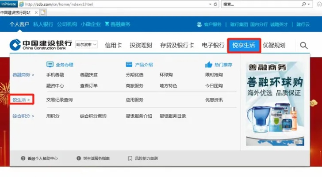322x177 pixels.
Task: Expand the 悦生活 > category
Action: tap(21, 100)
